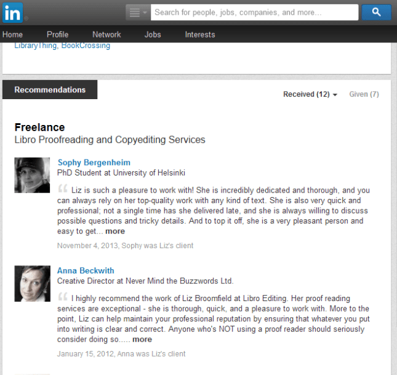Select the Recommendations section tab
397x375 pixels.
50,90
